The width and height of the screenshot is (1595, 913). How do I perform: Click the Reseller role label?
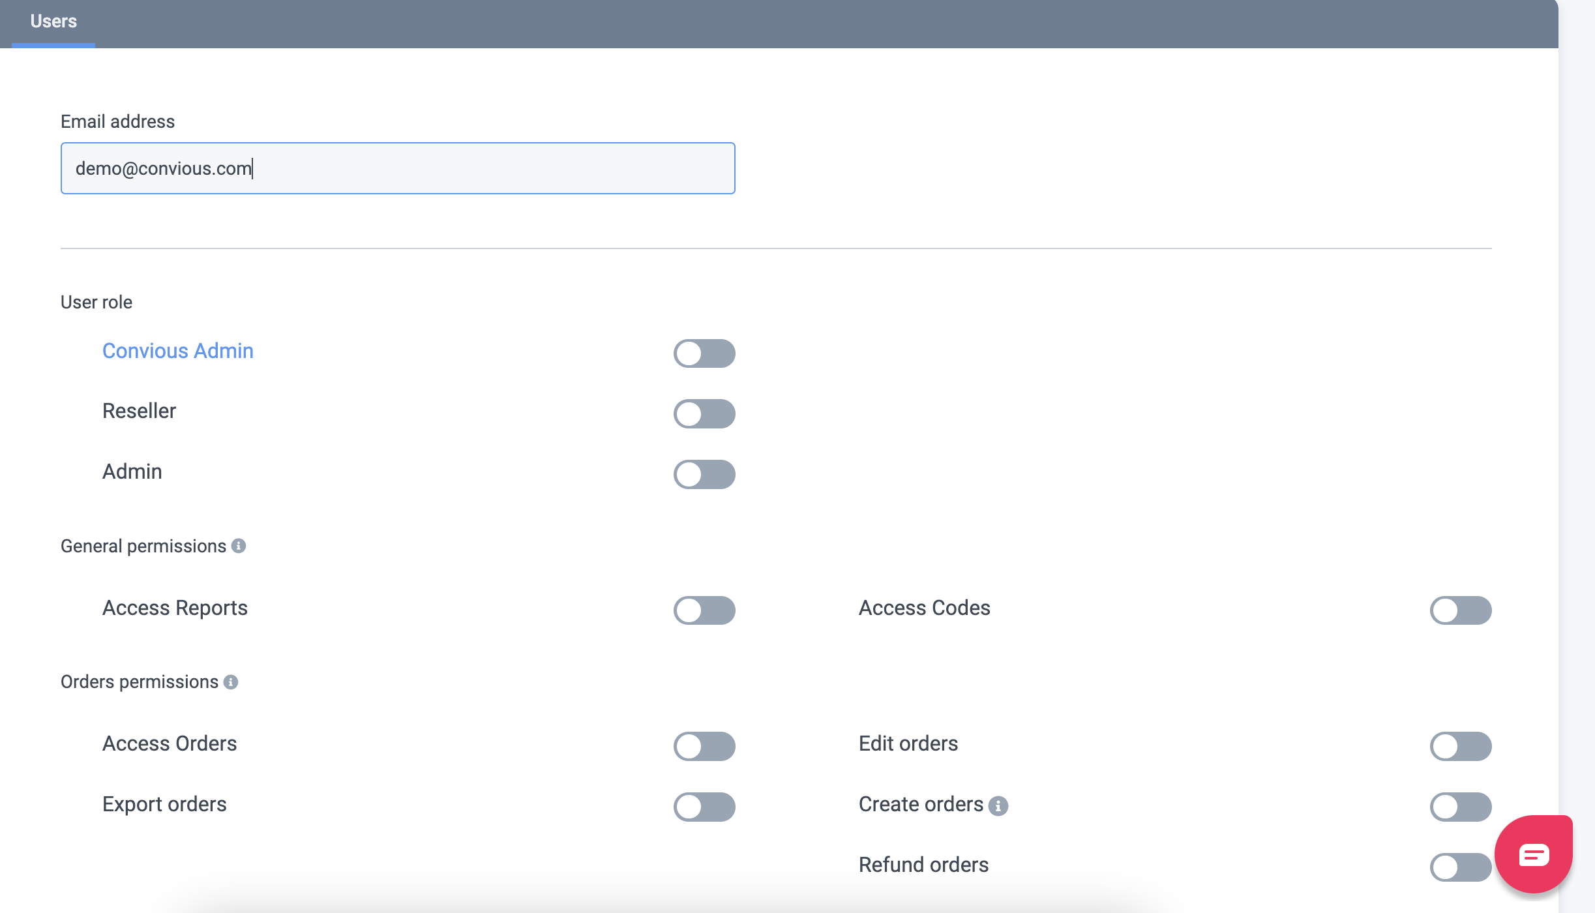139,411
